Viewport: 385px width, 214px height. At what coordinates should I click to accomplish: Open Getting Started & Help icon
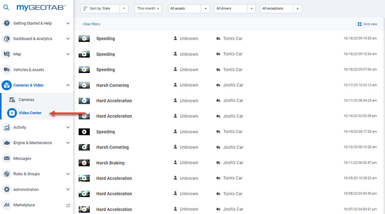tap(6, 23)
